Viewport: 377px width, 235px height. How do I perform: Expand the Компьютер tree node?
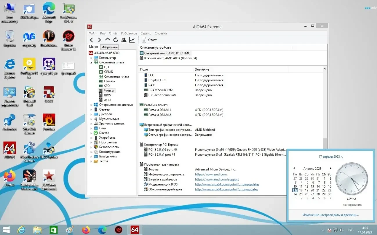(x=91, y=58)
